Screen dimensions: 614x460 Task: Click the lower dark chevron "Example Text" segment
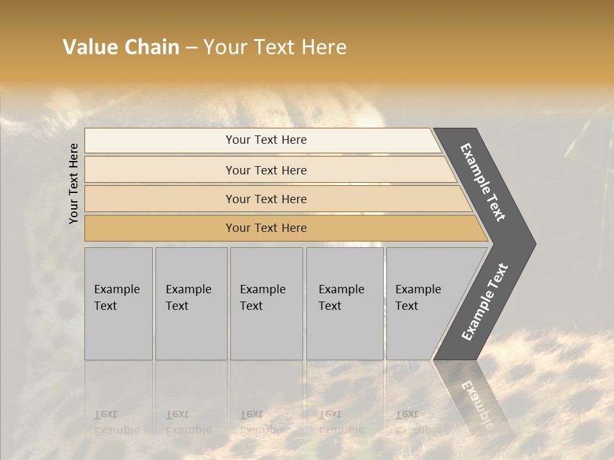pos(484,302)
